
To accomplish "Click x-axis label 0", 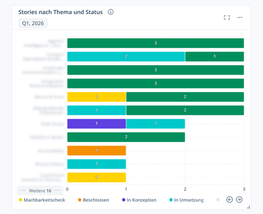I will click(x=67, y=189).
